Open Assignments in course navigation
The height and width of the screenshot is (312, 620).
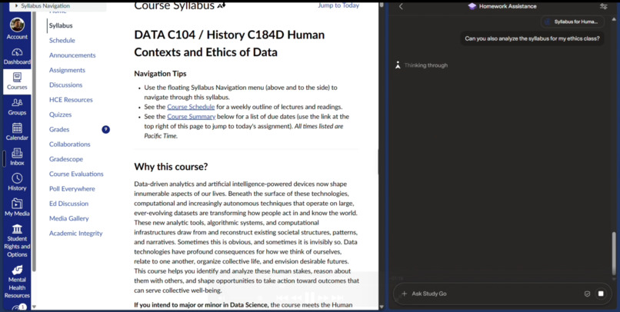(x=67, y=70)
